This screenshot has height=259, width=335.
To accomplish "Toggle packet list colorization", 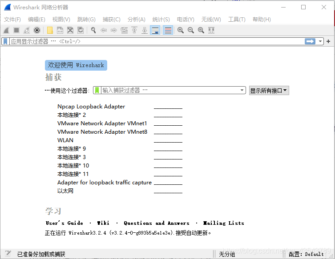I will 168,30.
